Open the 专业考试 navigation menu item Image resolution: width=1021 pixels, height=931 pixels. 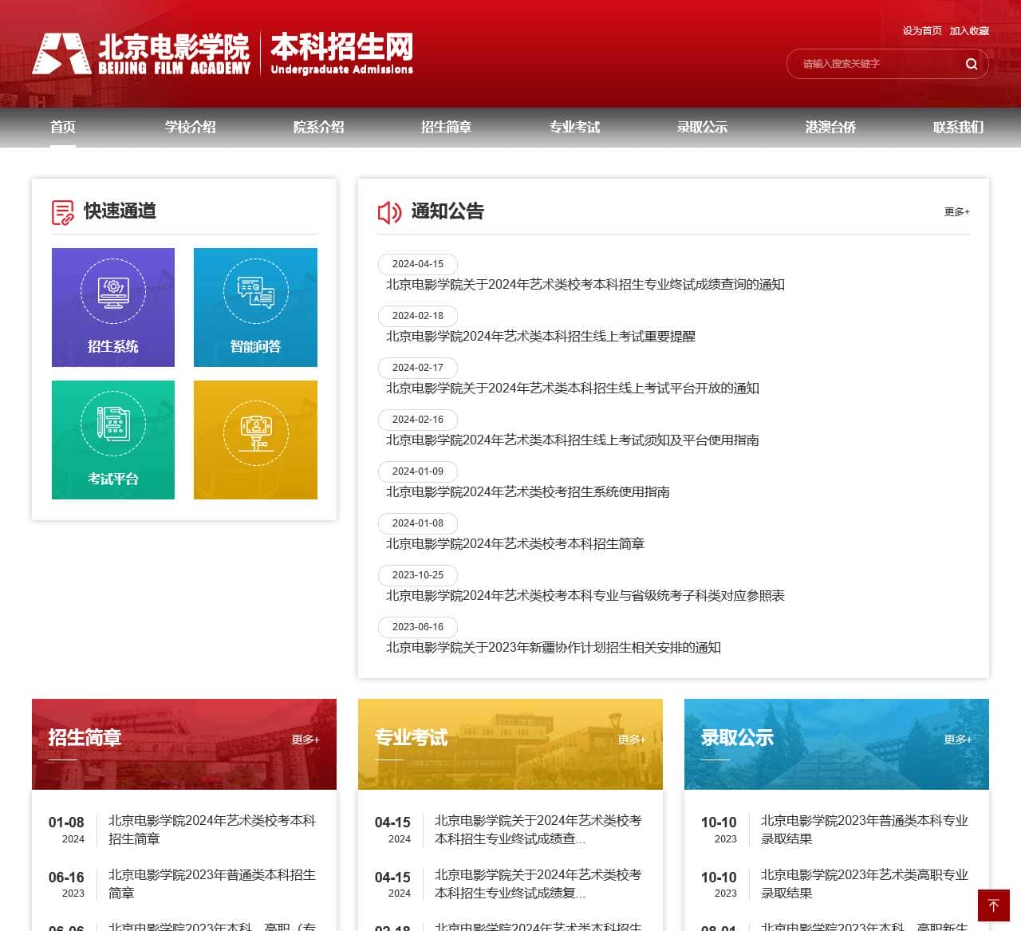pos(574,127)
